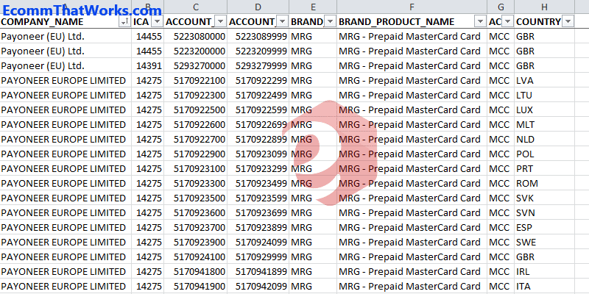Viewport: 589px width, 294px height.
Task: Select cell with ICA value 14391
Action: click(x=148, y=65)
